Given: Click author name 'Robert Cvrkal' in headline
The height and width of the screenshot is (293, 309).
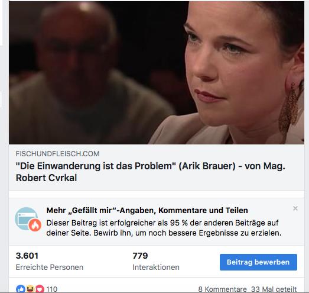Looking at the screenshot, I should 46,178.
